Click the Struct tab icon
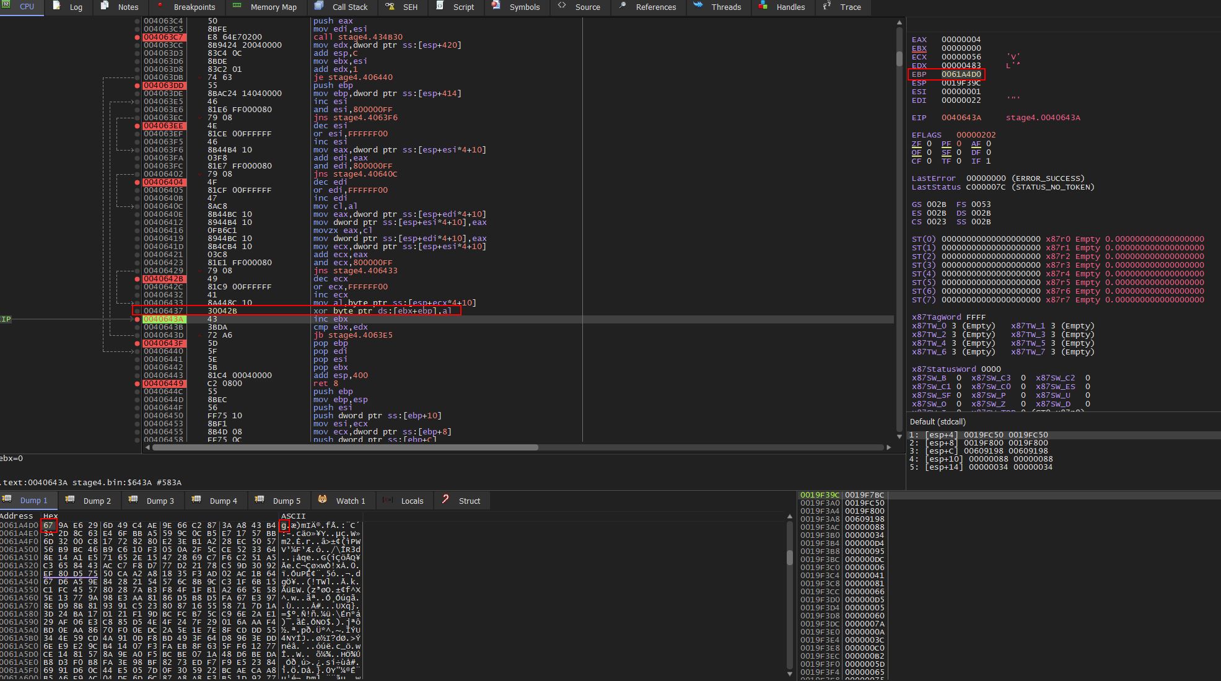The width and height of the screenshot is (1221, 681). [445, 499]
